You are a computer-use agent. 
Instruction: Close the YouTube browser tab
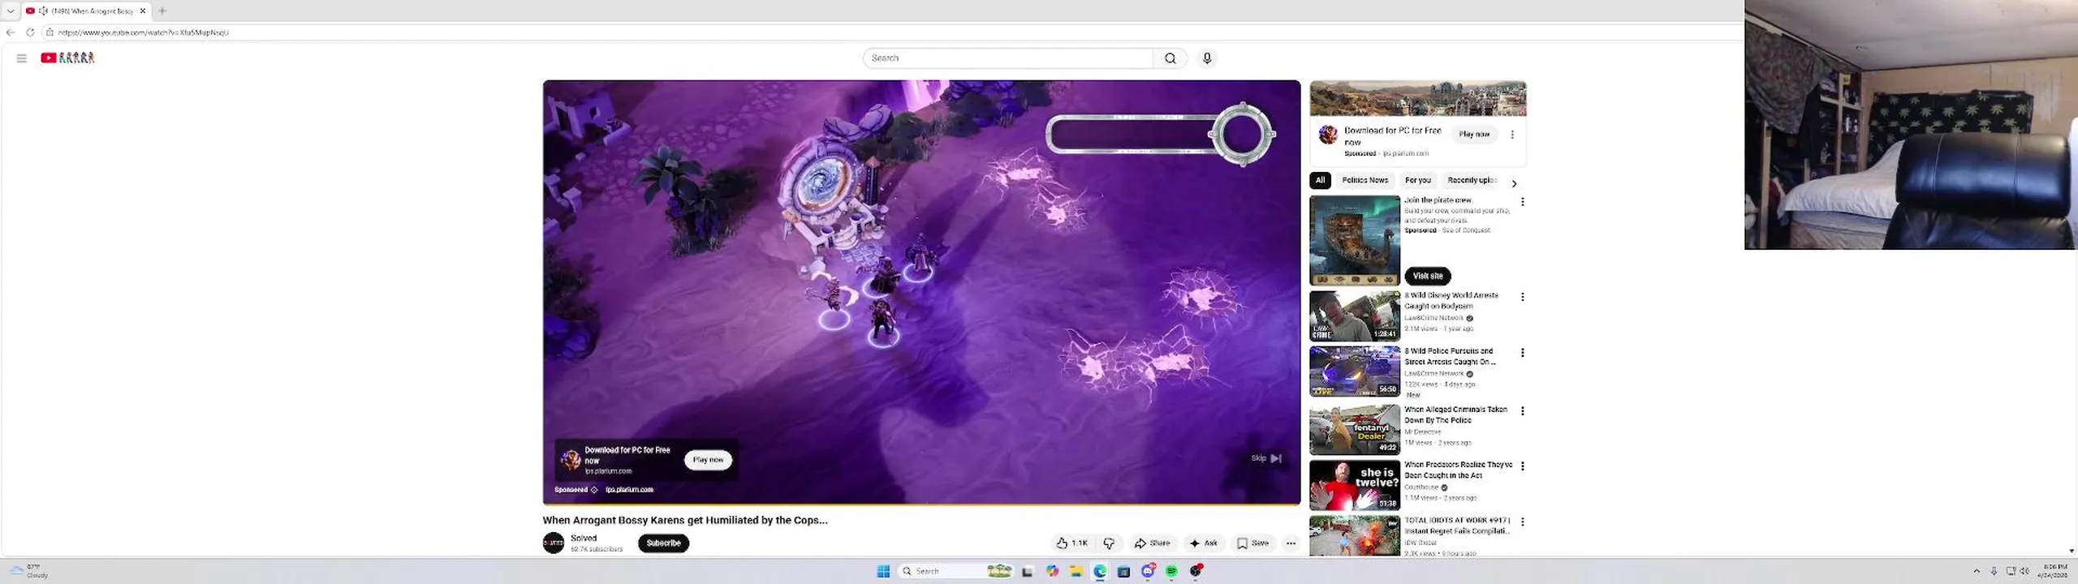click(143, 11)
